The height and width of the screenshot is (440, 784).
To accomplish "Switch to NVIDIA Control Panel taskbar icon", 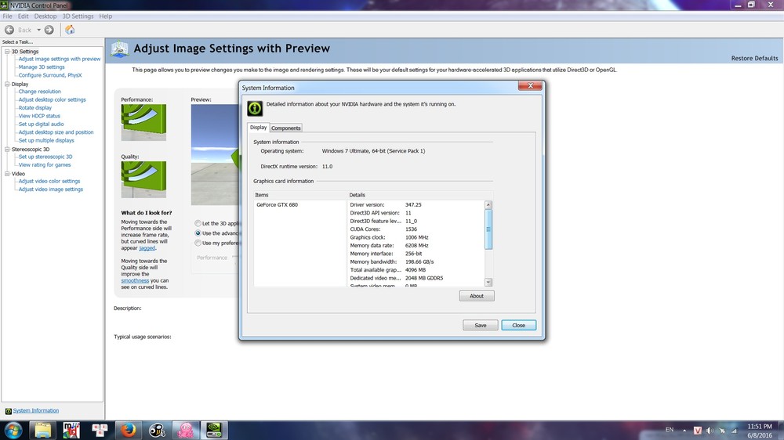I will pos(214,430).
